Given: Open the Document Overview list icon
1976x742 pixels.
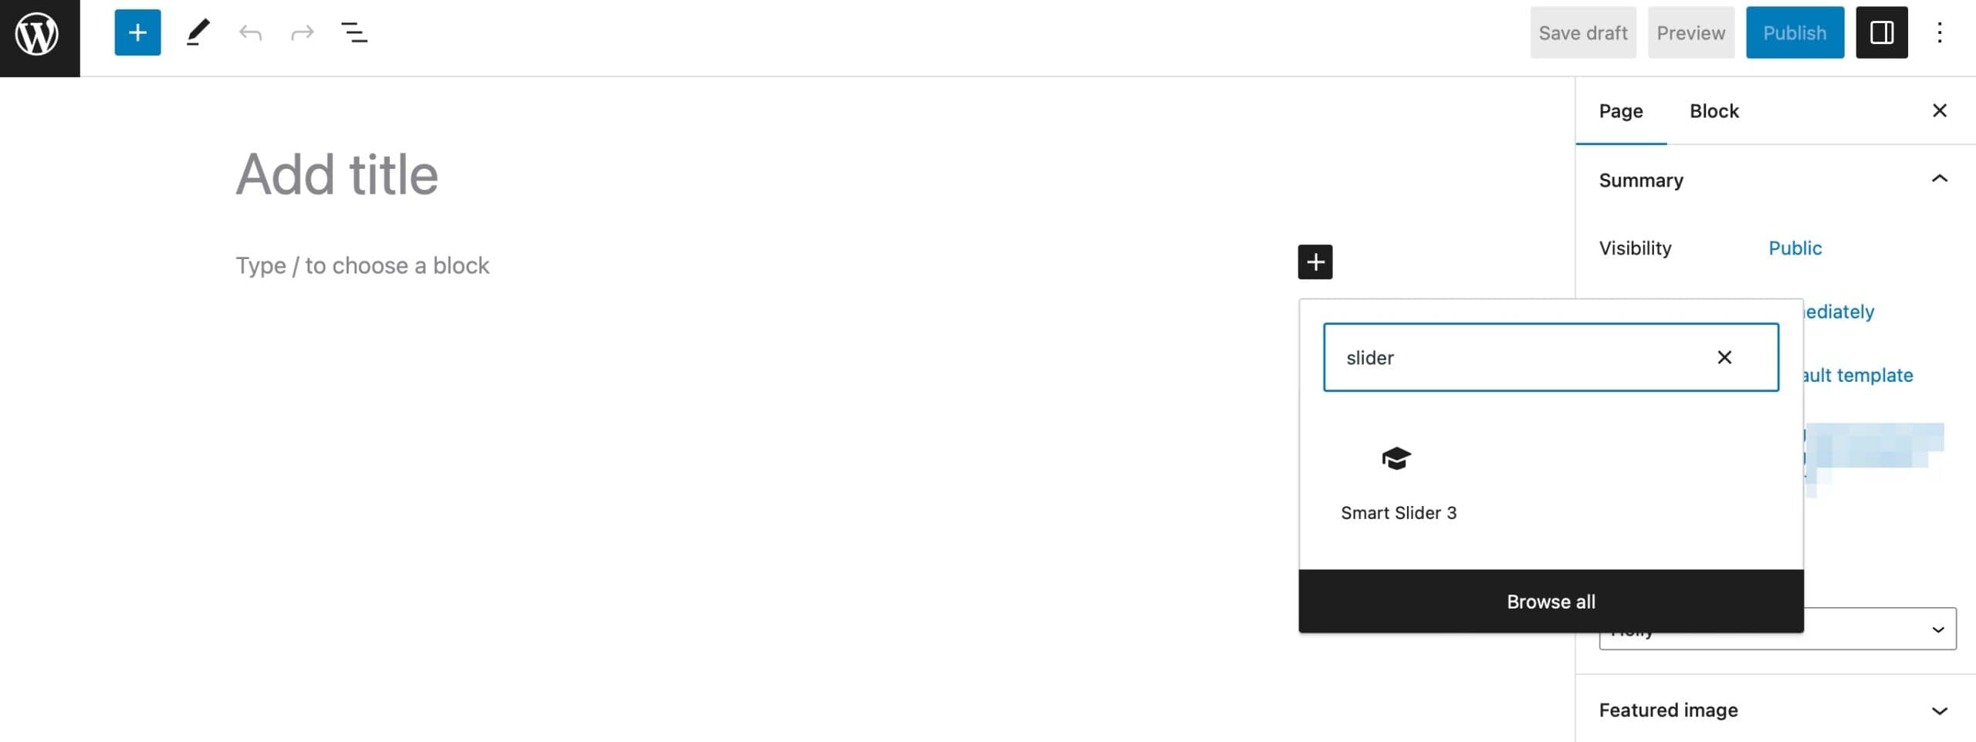Looking at the screenshot, I should pos(354,32).
